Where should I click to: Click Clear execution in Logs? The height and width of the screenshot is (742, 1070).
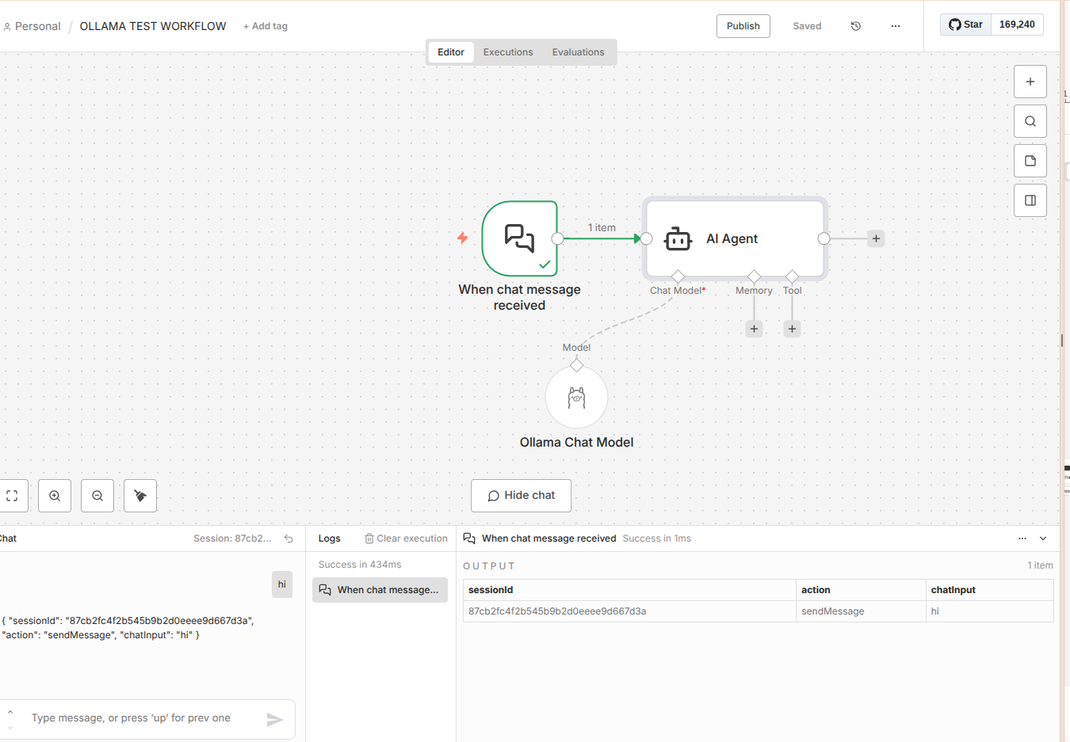click(x=406, y=538)
